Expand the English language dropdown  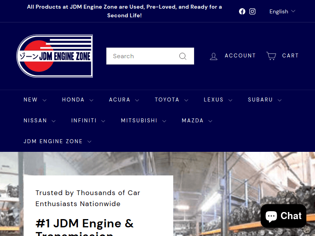[282, 11]
